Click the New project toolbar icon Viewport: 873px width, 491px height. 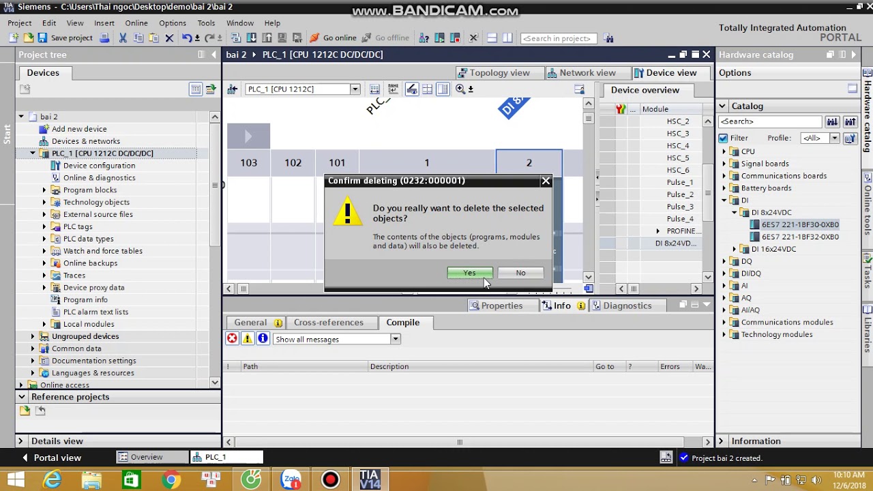(x=14, y=38)
